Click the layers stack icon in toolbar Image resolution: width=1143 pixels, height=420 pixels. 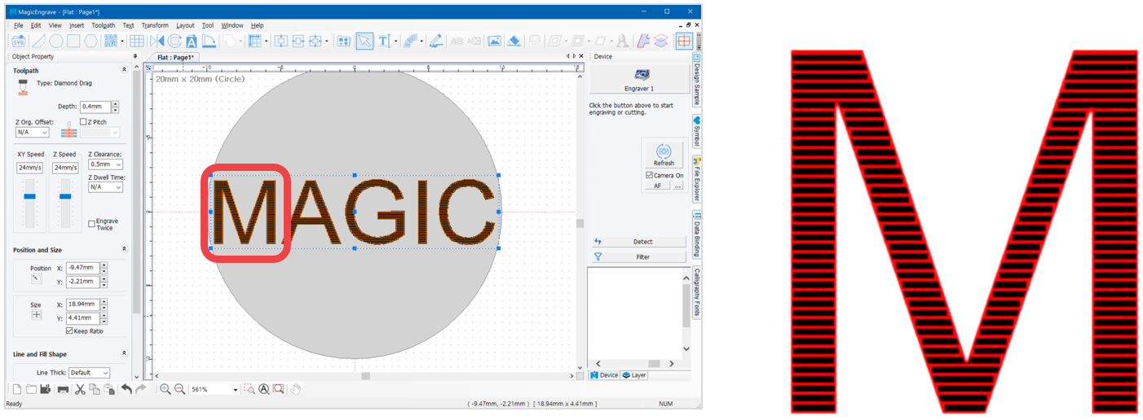pyautogui.click(x=660, y=41)
